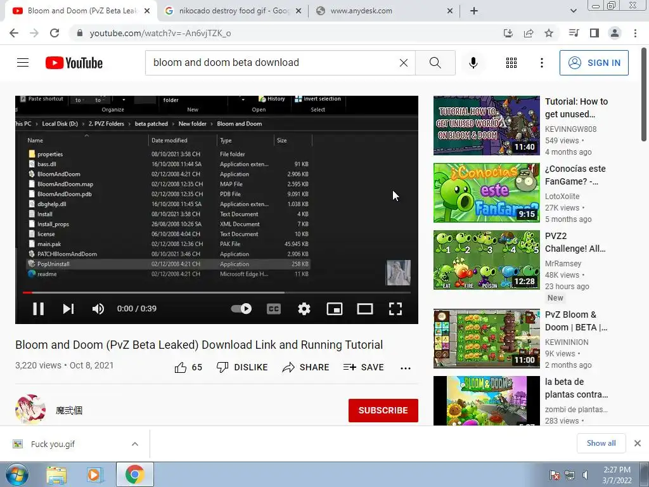Seek on the video progress bar
This screenshot has width=649, height=487.
[217, 292]
